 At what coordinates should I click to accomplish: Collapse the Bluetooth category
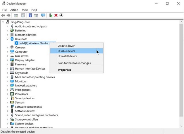(x=7, y=39)
